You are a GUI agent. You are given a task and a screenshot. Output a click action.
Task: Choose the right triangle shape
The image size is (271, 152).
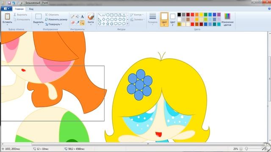[x=100, y=19]
